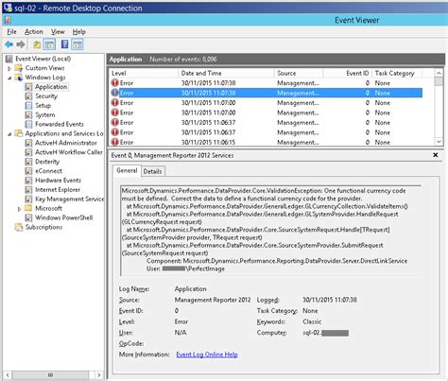
Task: Click the blue Help toolbar icon
Action: [x=64, y=44]
